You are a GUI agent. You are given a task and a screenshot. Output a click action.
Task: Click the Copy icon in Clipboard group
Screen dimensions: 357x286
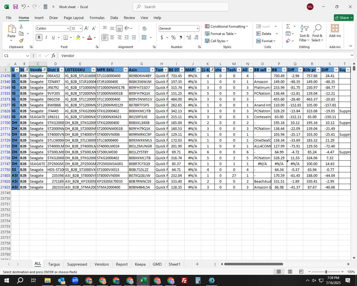point(21,34)
